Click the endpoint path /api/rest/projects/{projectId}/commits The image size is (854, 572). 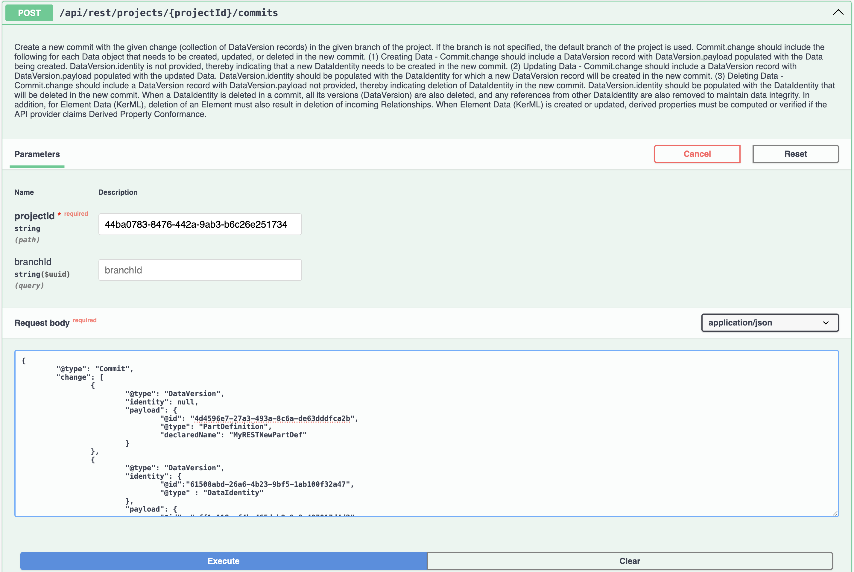168,13
